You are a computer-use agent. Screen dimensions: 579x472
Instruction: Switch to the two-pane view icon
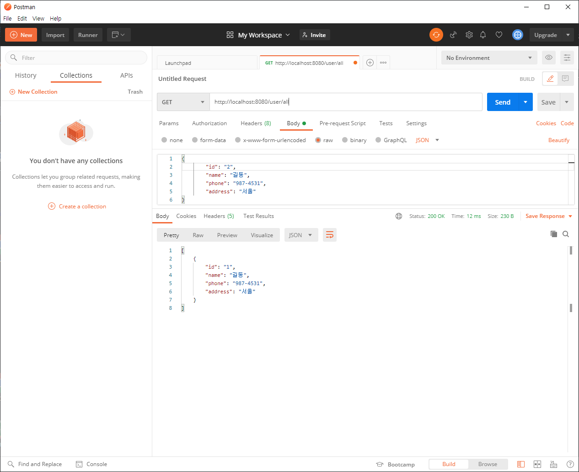pyautogui.click(x=537, y=464)
